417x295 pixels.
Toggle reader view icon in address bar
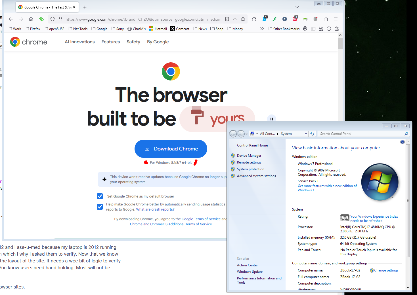tap(227, 19)
